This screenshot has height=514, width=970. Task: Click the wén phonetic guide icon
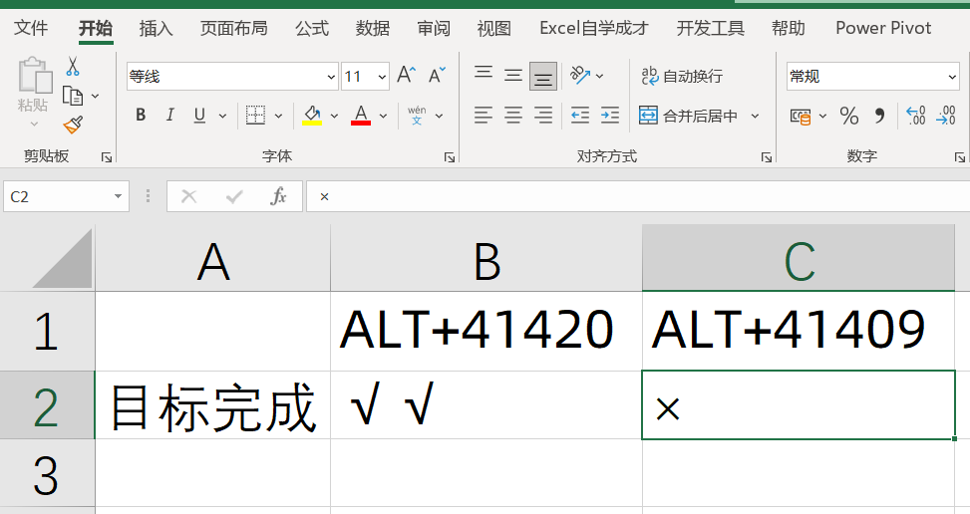417,115
